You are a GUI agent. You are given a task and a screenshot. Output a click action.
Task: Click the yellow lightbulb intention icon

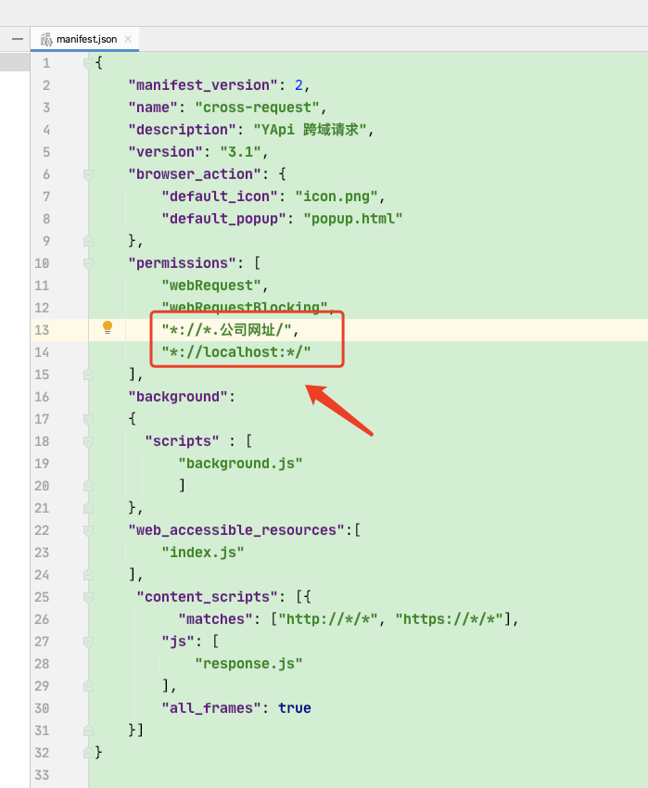pos(108,327)
